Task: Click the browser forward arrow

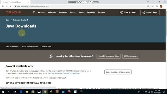Action: (x=7, y=6)
